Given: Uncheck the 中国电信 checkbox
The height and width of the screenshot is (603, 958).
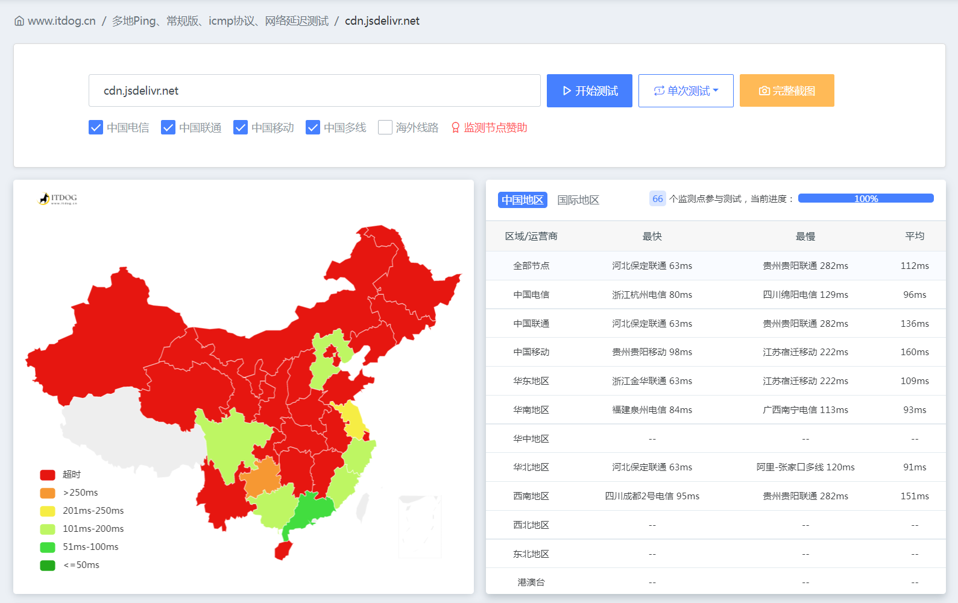Looking at the screenshot, I should (96, 127).
